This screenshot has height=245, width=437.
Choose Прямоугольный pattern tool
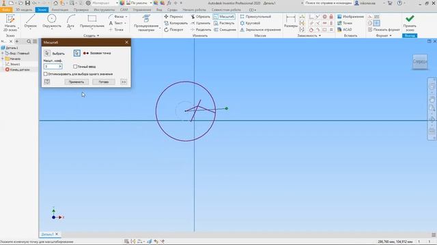coord(255,16)
